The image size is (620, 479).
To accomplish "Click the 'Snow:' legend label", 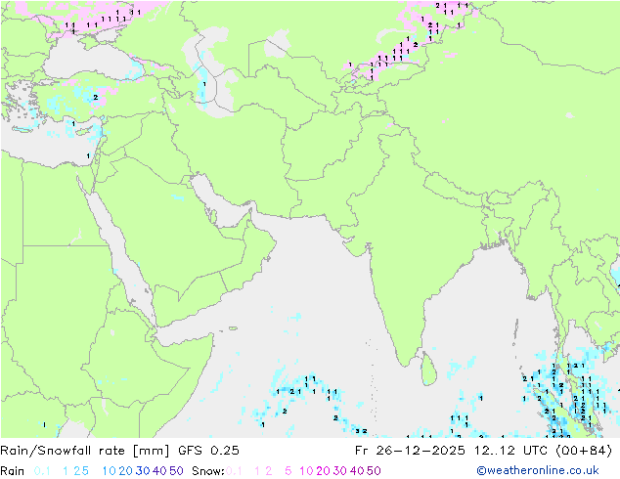I will coord(208,471).
